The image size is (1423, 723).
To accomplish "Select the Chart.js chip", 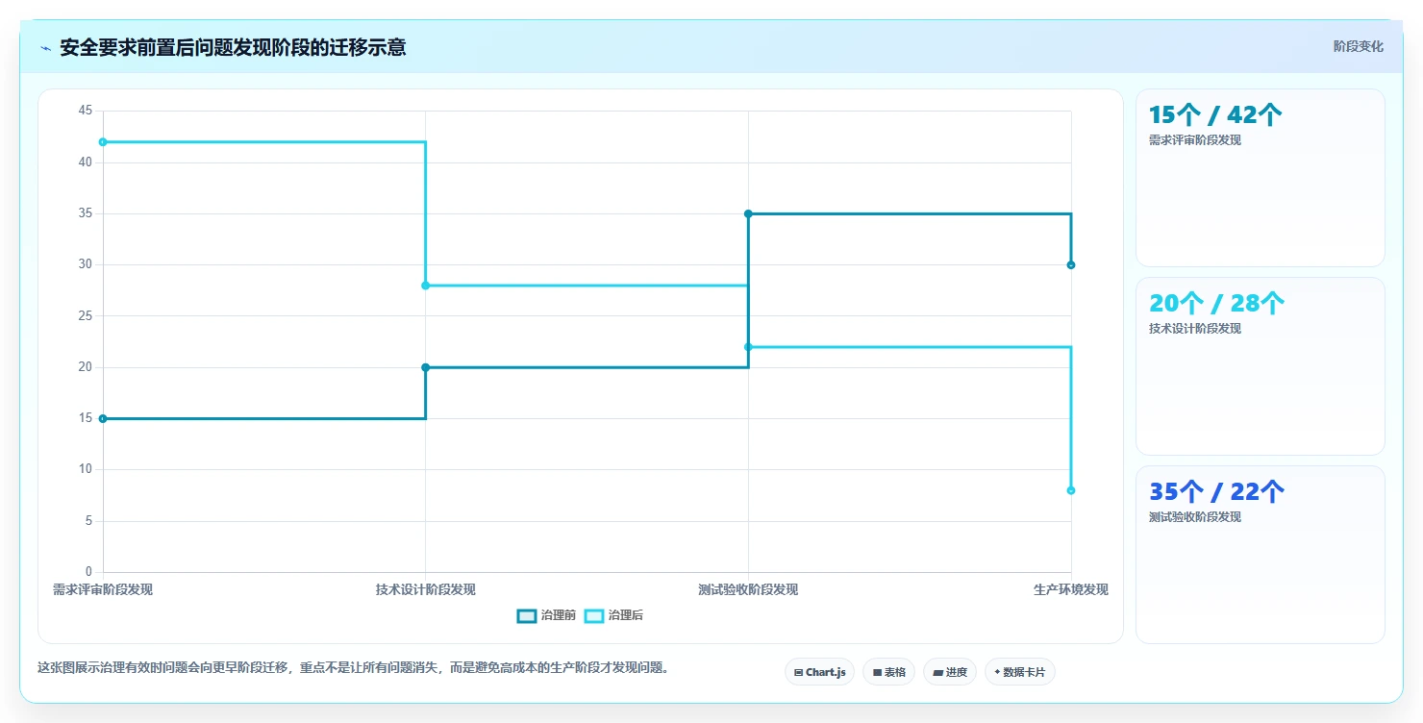I will [x=819, y=672].
